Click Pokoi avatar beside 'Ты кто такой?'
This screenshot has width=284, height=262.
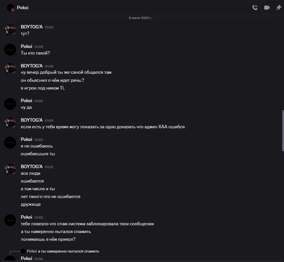coord(10,50)
